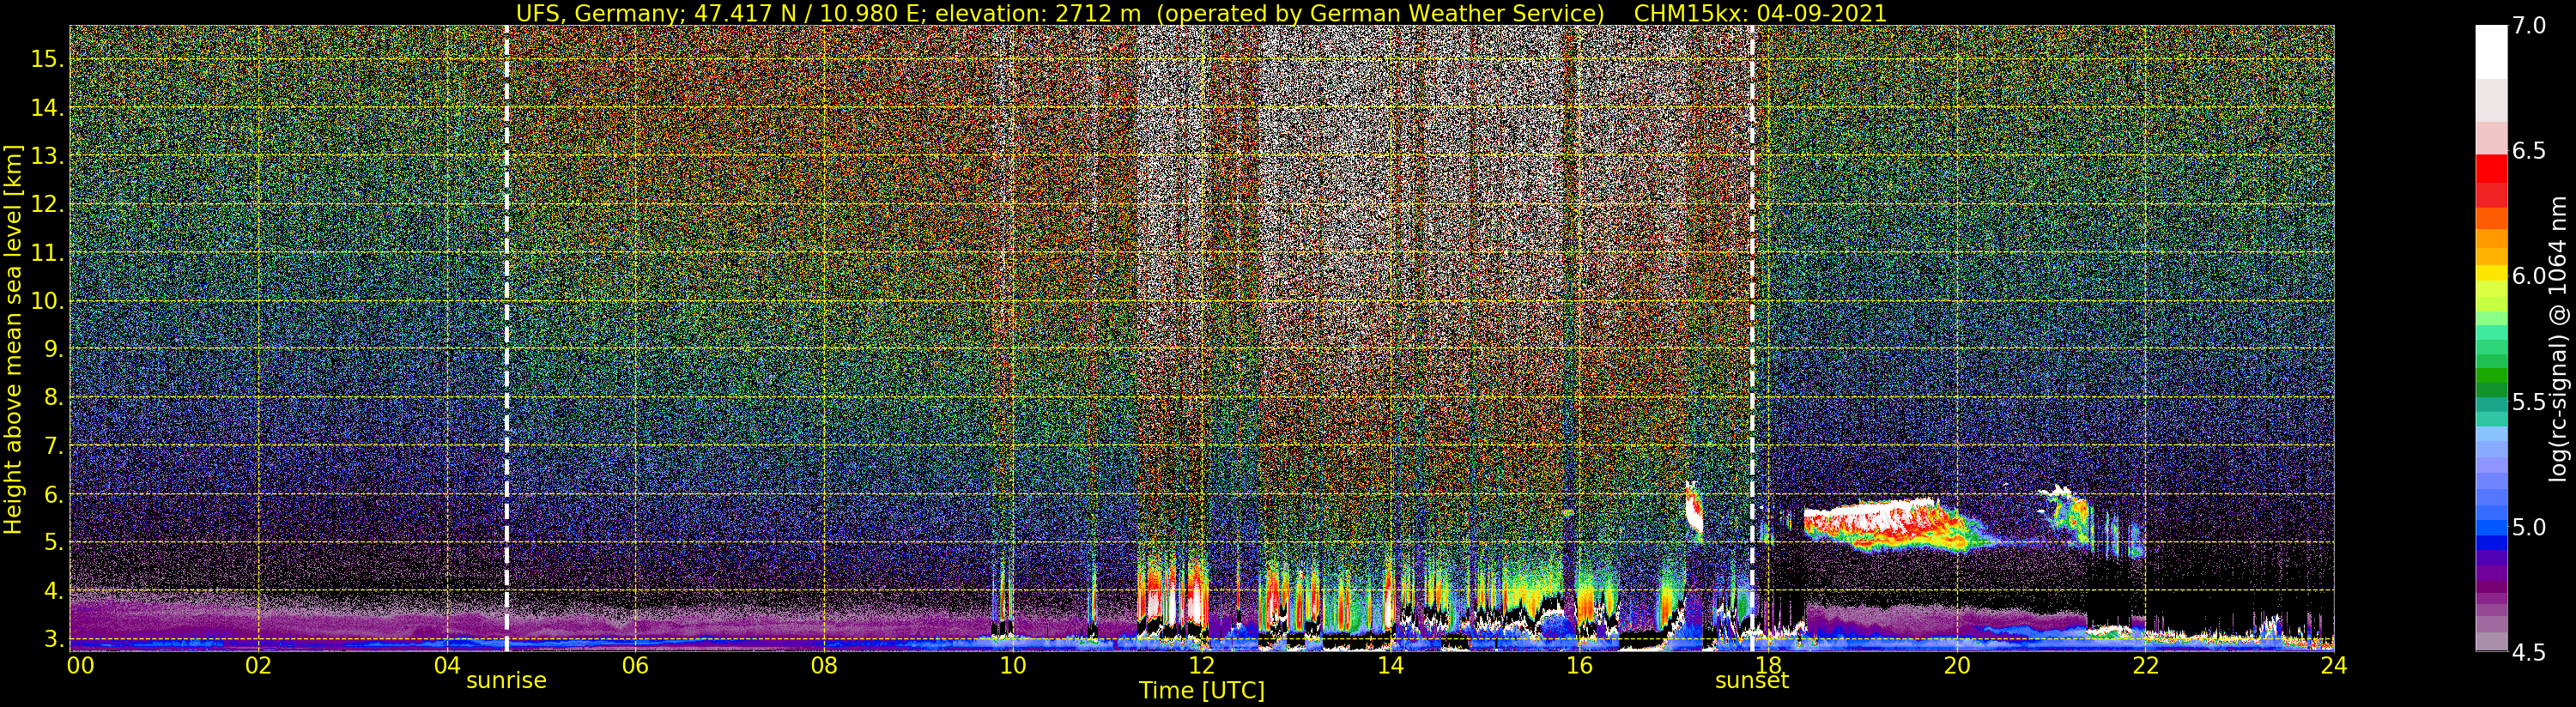Click the 24 tick at the time axis end
Viewport: 2576px width, 707px height.
point(2333,666)
